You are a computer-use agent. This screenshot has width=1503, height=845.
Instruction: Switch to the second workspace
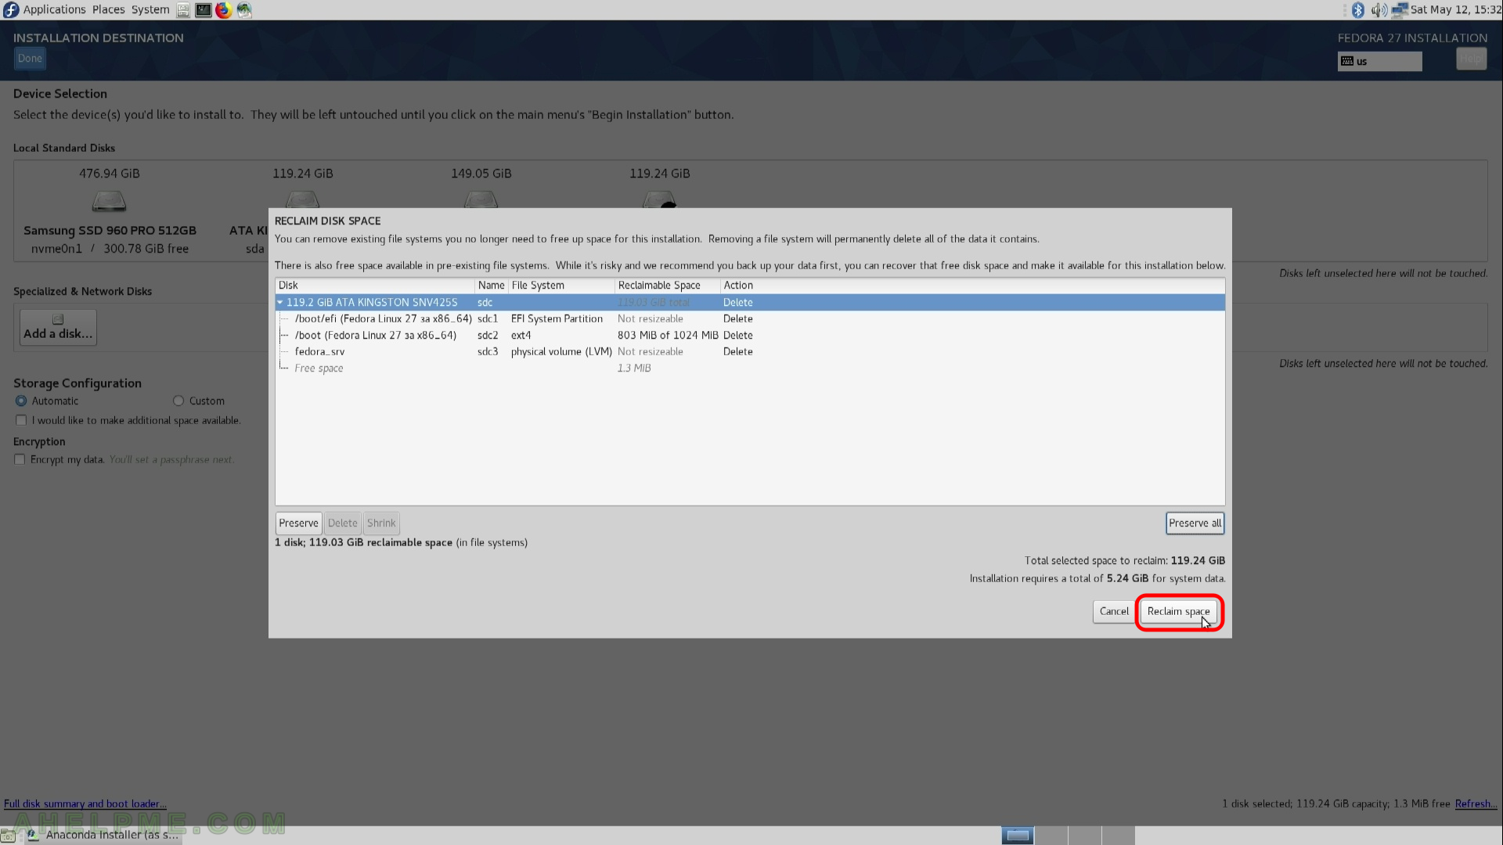(1051, 836)
